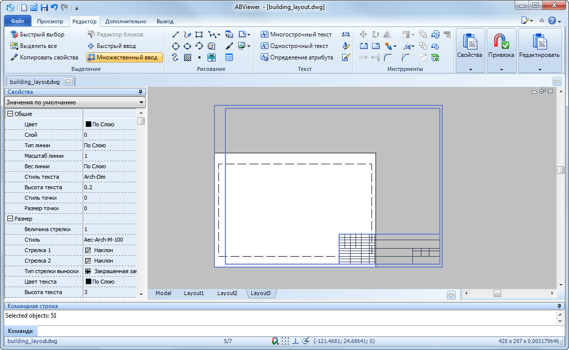This screenshot has width=569, height=350.
Task: Collapse the Размер properties group
Action: [9, 219]
